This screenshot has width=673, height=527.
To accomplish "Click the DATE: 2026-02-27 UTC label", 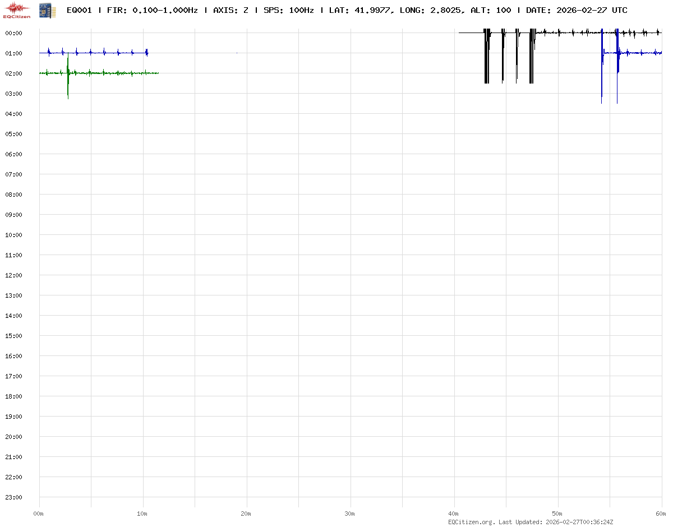I will (577, 11).
